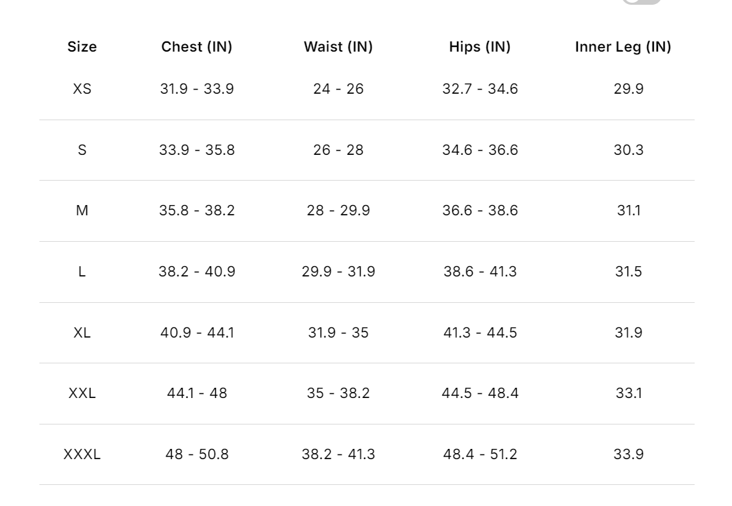Select the S size row label
The height and width of the screenshot is (506, 732).
coord(82,150)
